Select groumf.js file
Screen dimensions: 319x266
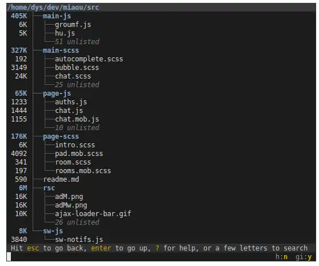(x=73, y=25)
